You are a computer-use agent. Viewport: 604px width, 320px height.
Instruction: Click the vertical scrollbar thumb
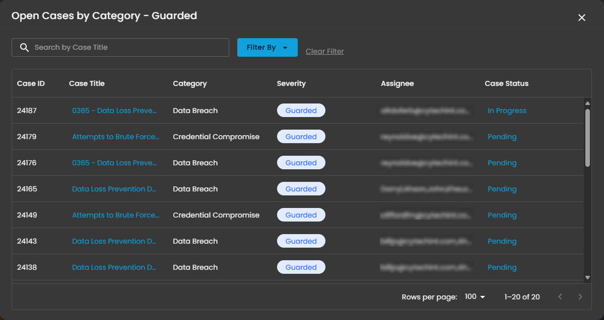587,137
